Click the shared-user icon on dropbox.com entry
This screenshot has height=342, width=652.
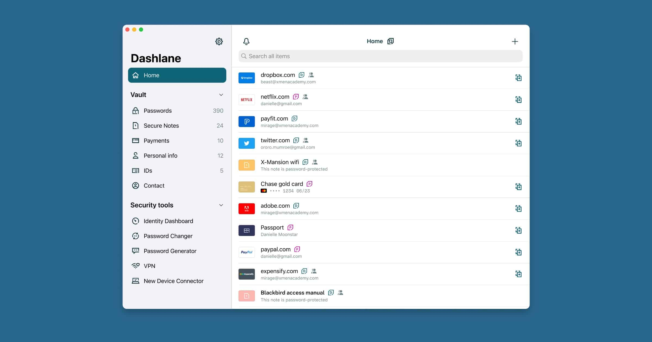click(312, 75)
